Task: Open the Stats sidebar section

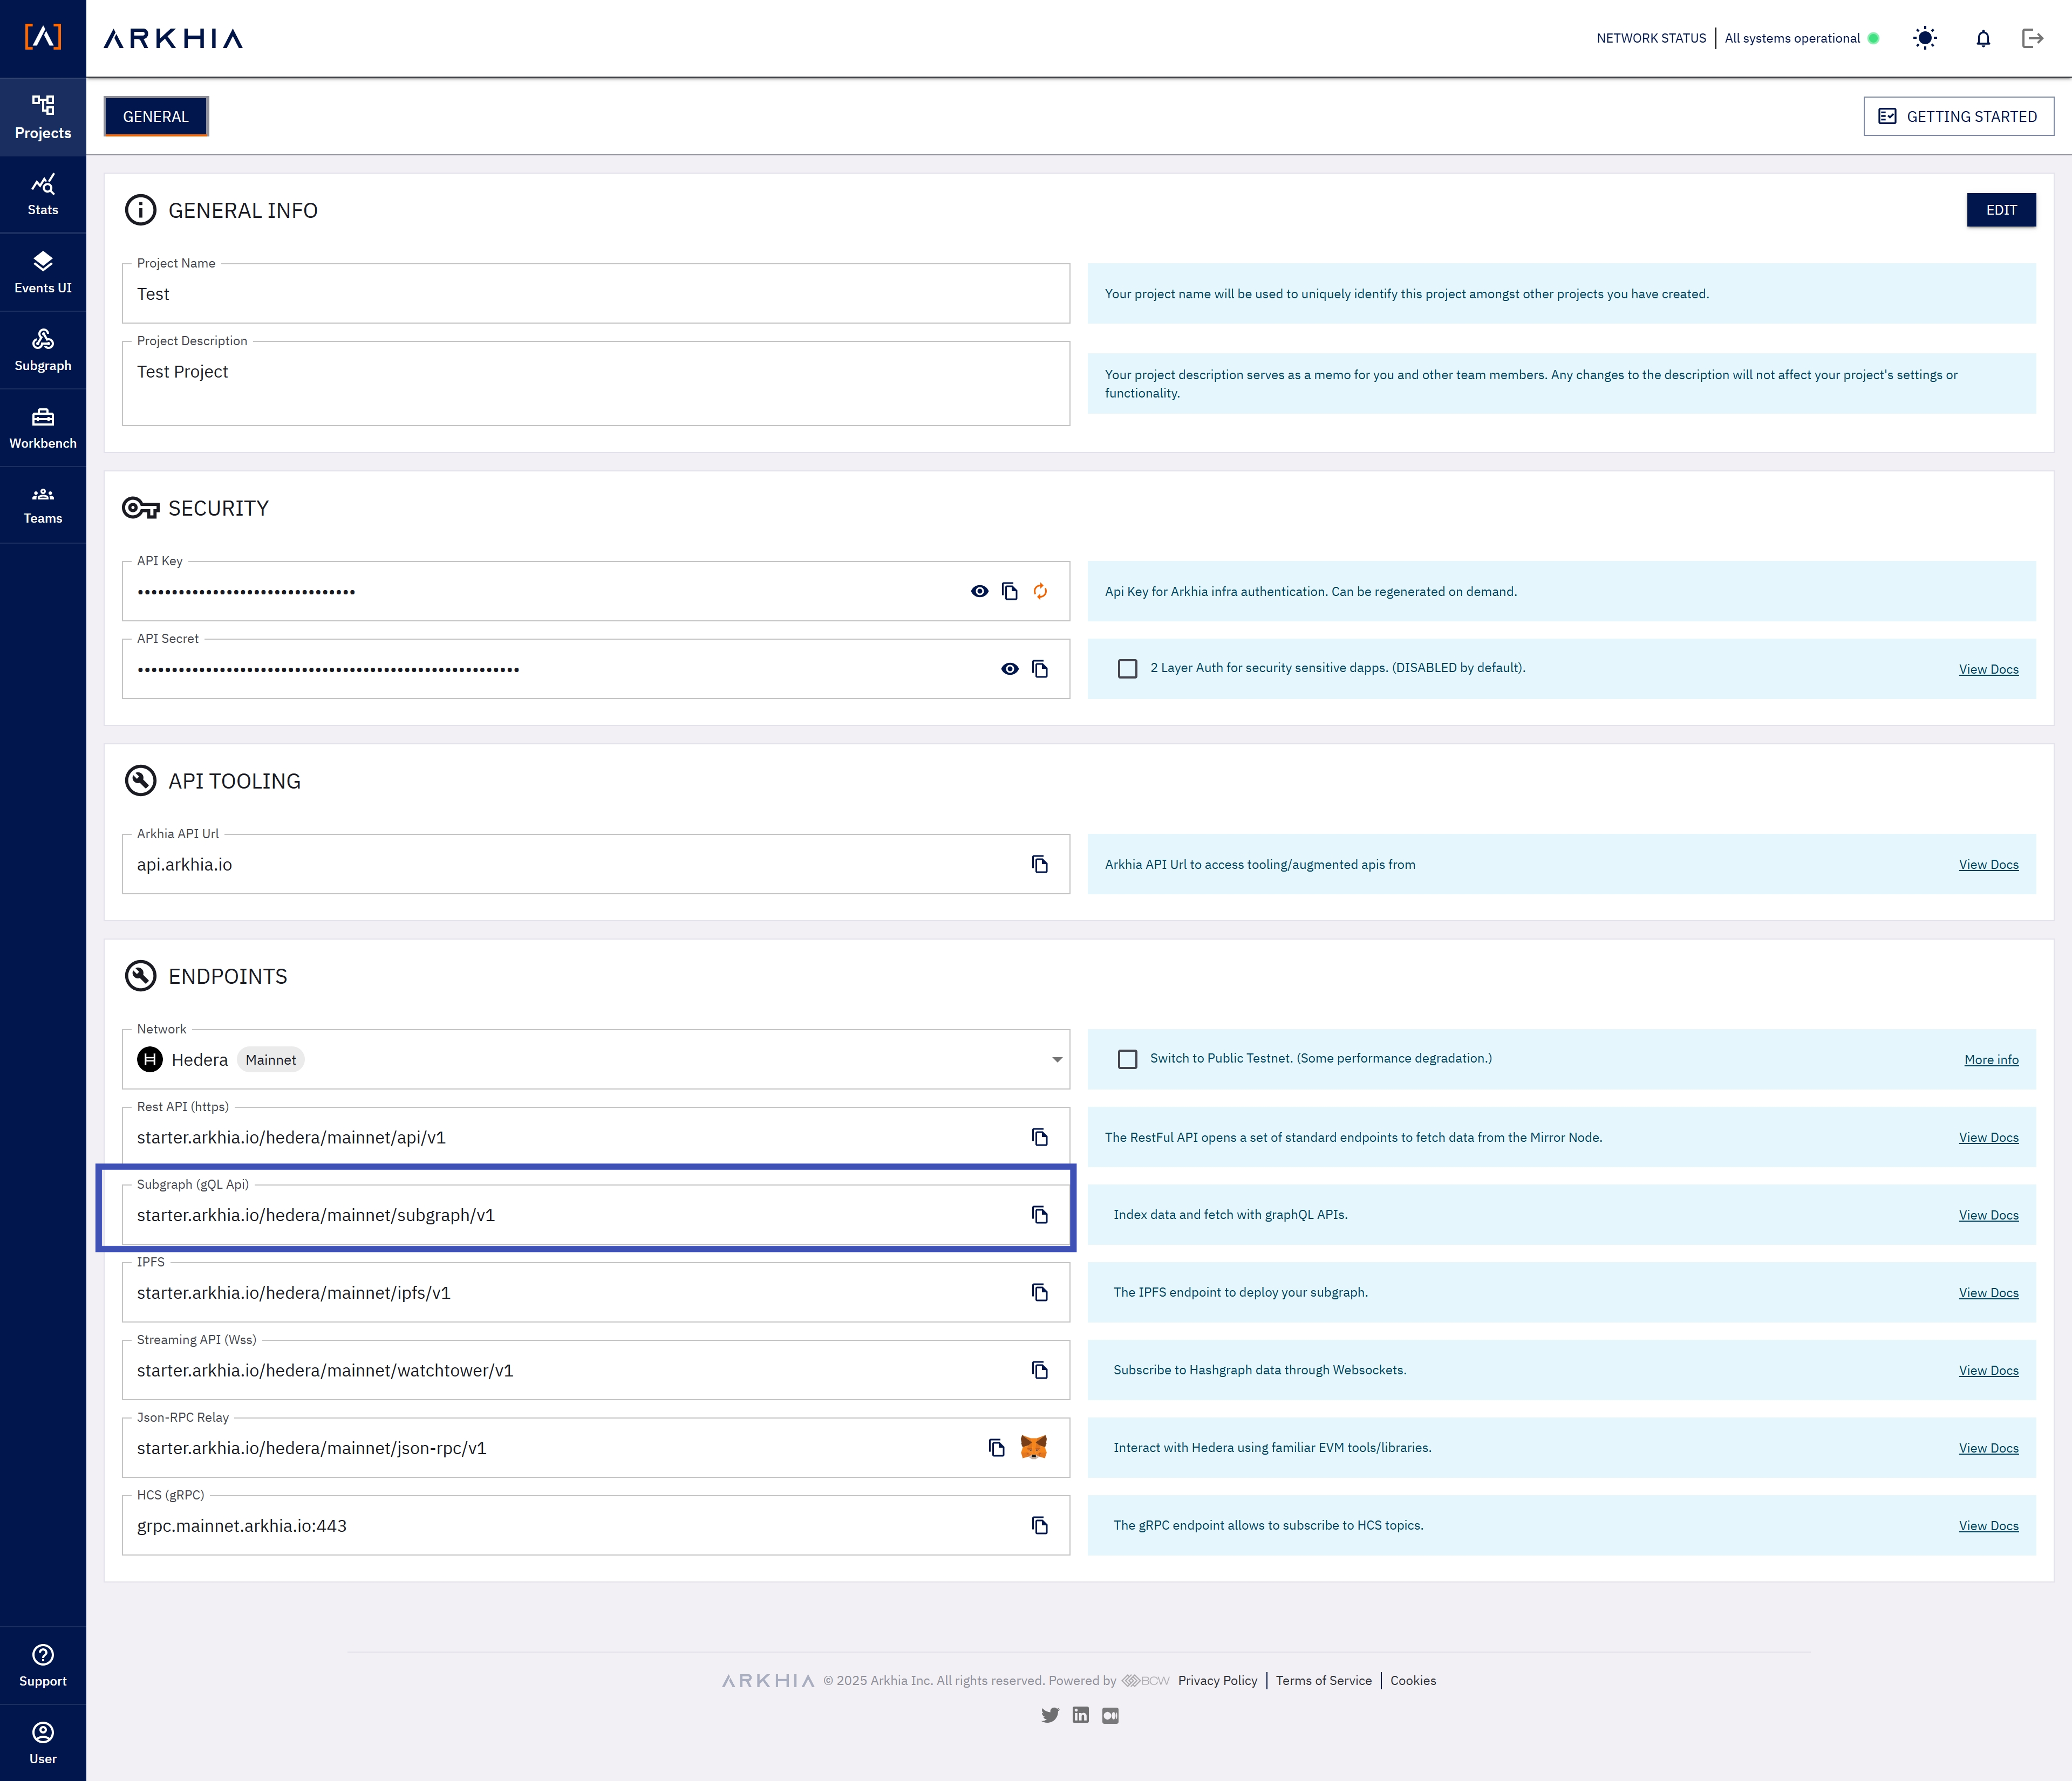Action: [43, 195]
